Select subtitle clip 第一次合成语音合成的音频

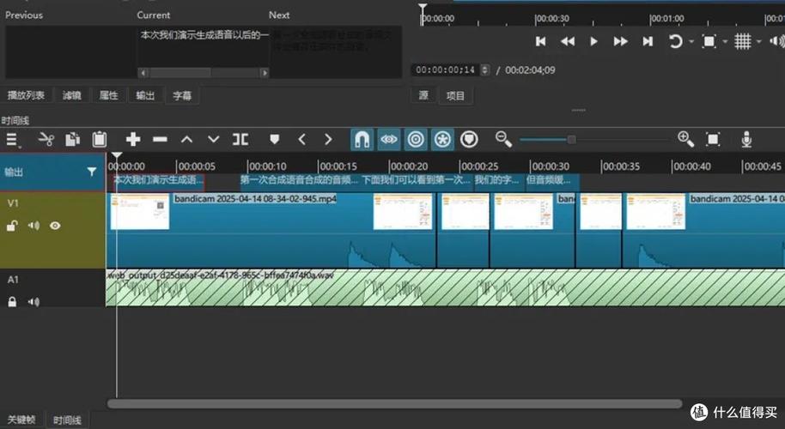300,180
